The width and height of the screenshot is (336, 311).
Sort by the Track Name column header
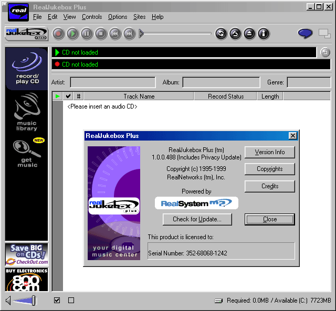[x=139, y=96]
